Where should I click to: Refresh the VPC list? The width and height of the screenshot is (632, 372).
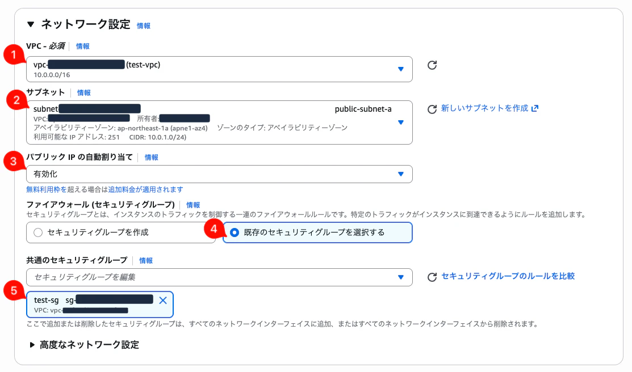[432, 65]
